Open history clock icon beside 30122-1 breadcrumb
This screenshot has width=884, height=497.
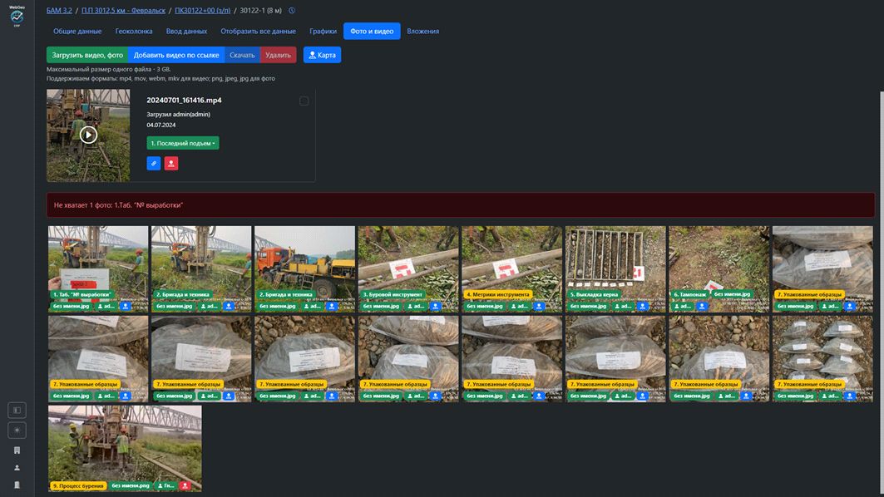tap(292, 11)
